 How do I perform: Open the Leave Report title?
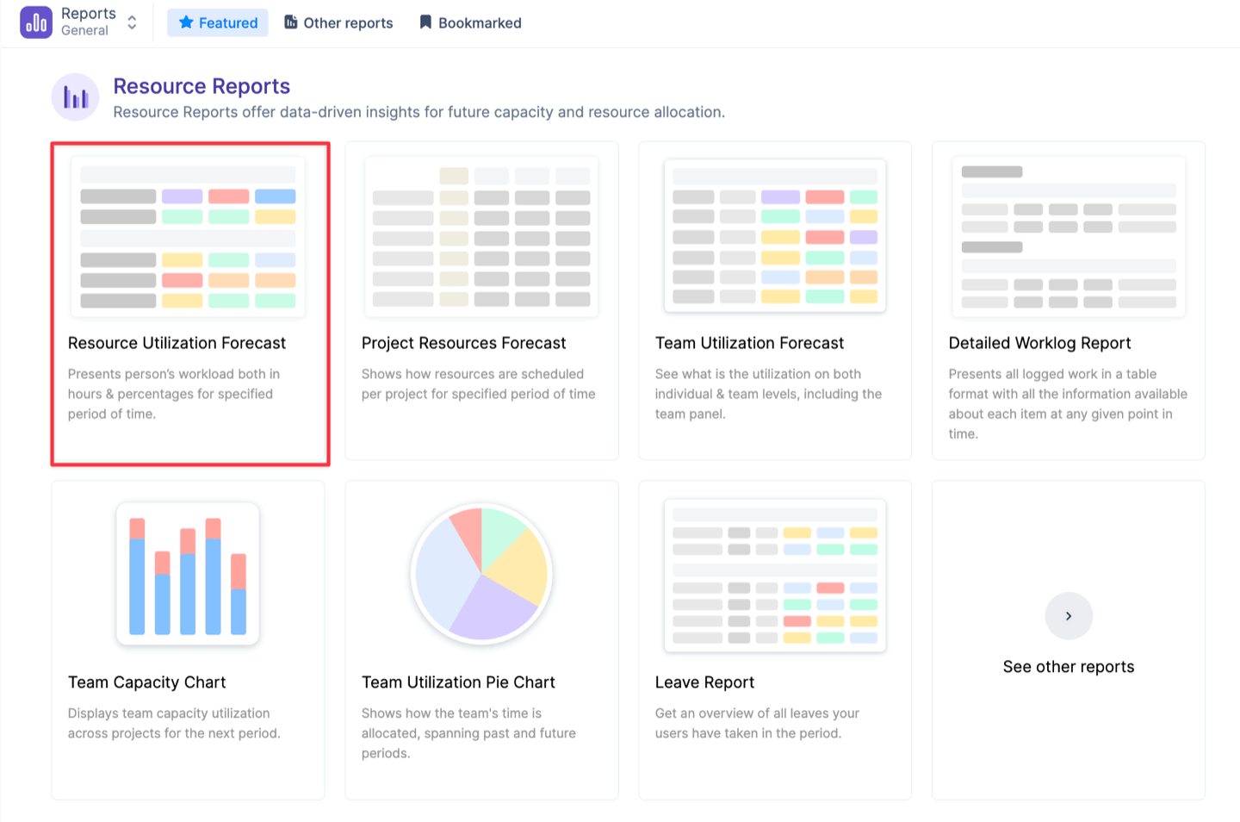704,682
